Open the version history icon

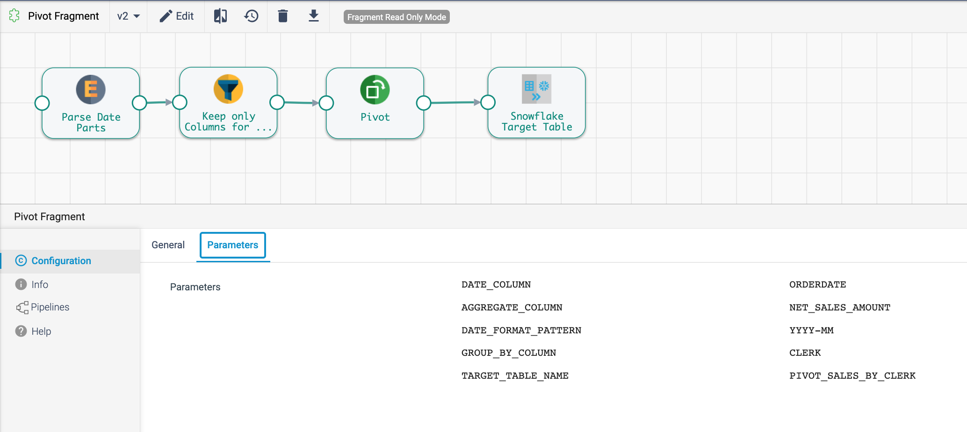251,16
